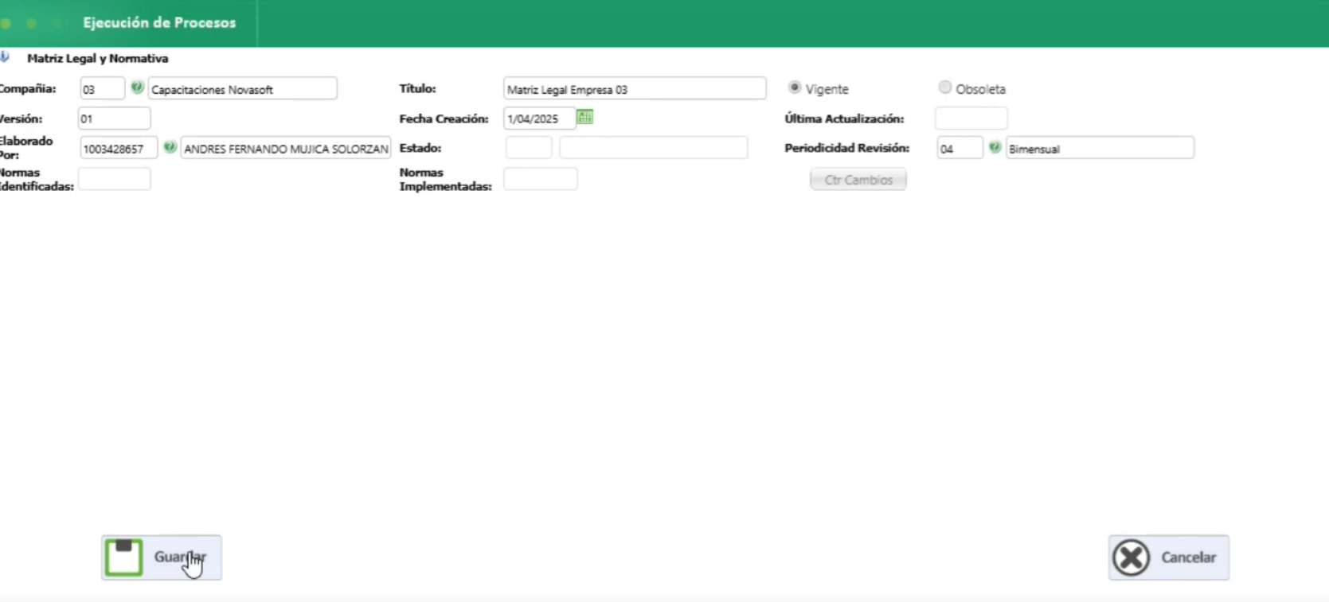The height and width of the screenshot is (602, 1329).
Task: Focus the Periodicidad Revisión code field 04
Action: (960, 148)
